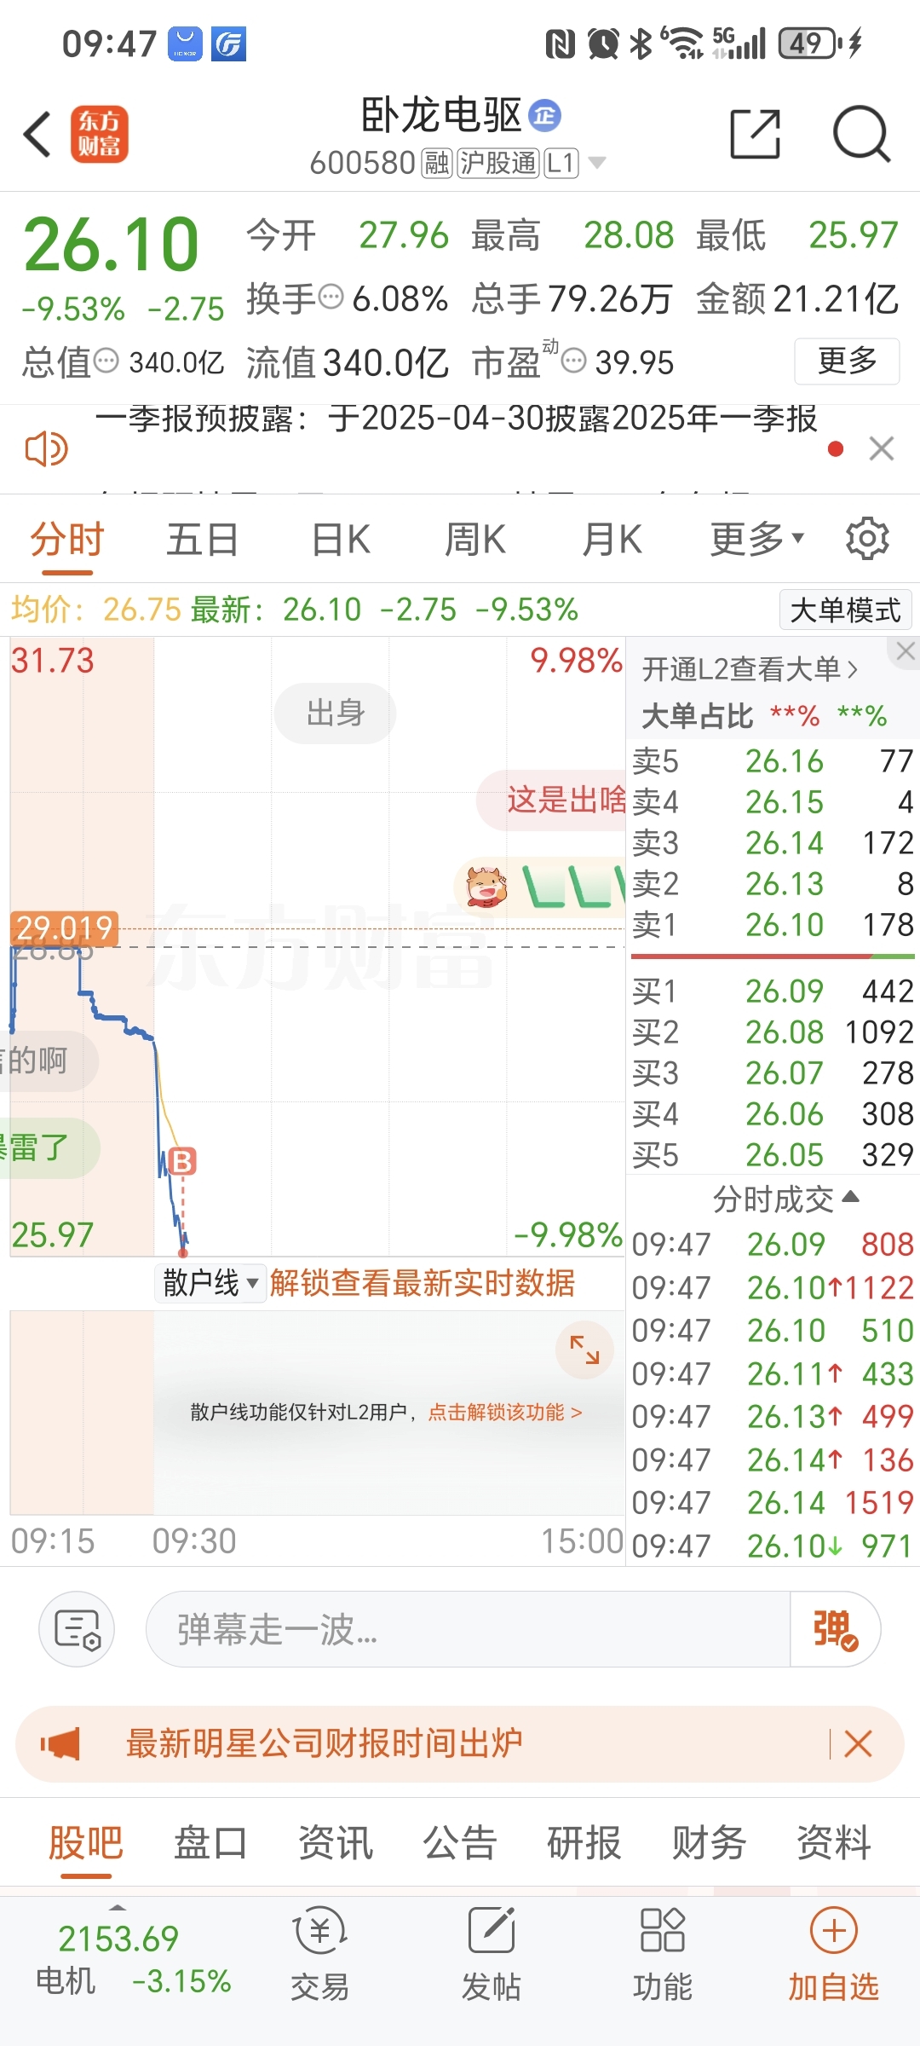This screenshot has width=920, height=2046.
Task: Open 最新明星公司财报时间出炉 banner
Action: [x=325, y=1744]
